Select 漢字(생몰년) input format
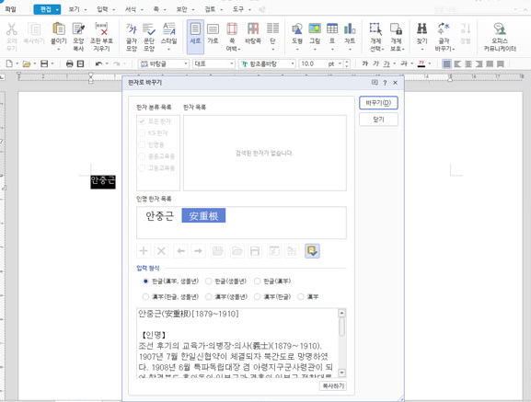Screen dimensions: 531x402 [x=209, y=297]
